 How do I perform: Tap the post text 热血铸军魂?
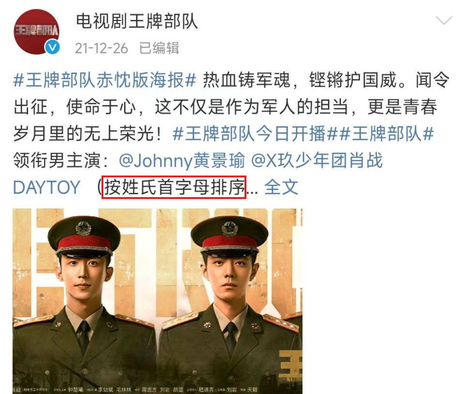coord(246,80)
